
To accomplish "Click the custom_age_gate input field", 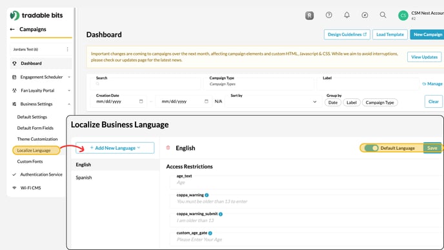I will pyautogui.click(x=306, y=240).
